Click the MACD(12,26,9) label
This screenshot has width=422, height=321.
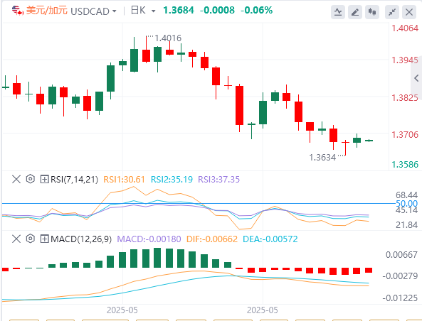click(x=81, y=239)
